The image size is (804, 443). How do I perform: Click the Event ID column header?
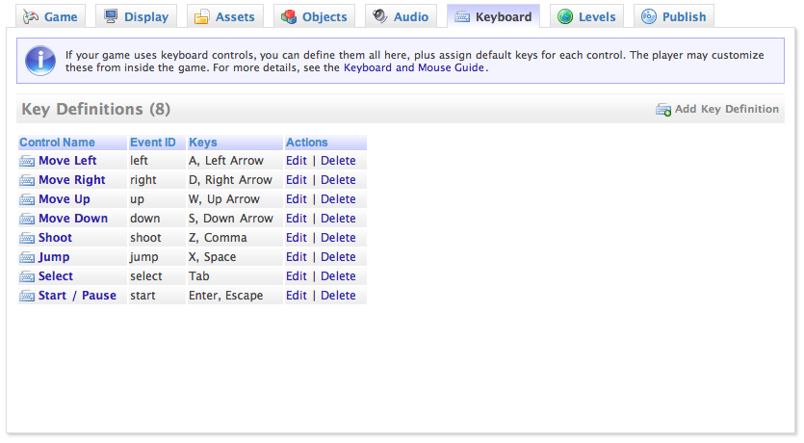tap(152, 143)
